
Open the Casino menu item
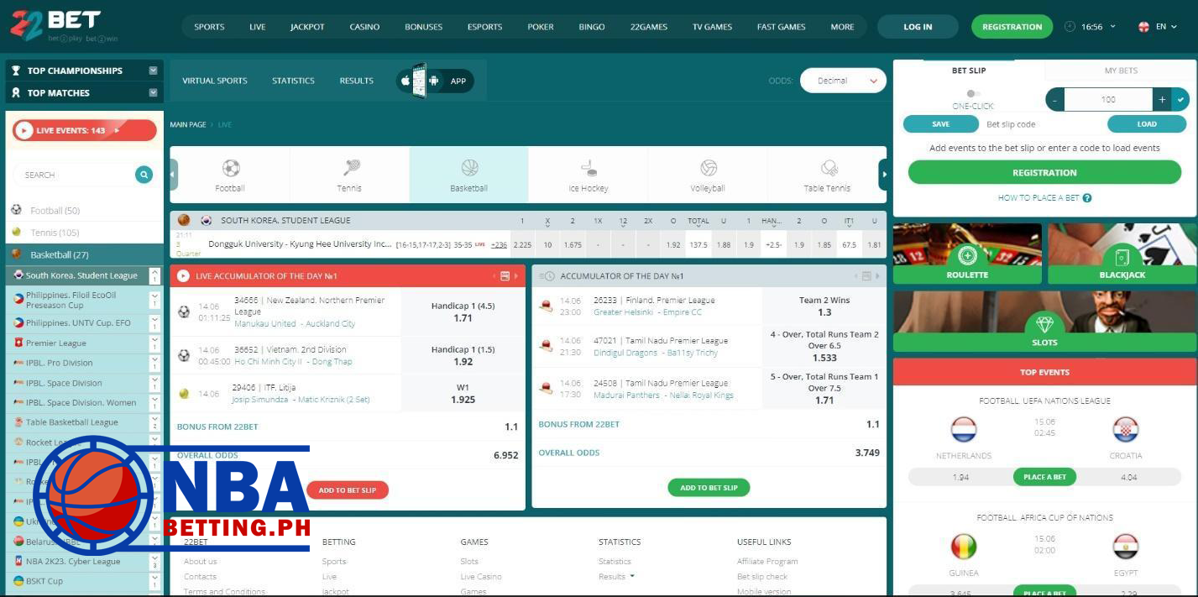click(x=364, y=27)
